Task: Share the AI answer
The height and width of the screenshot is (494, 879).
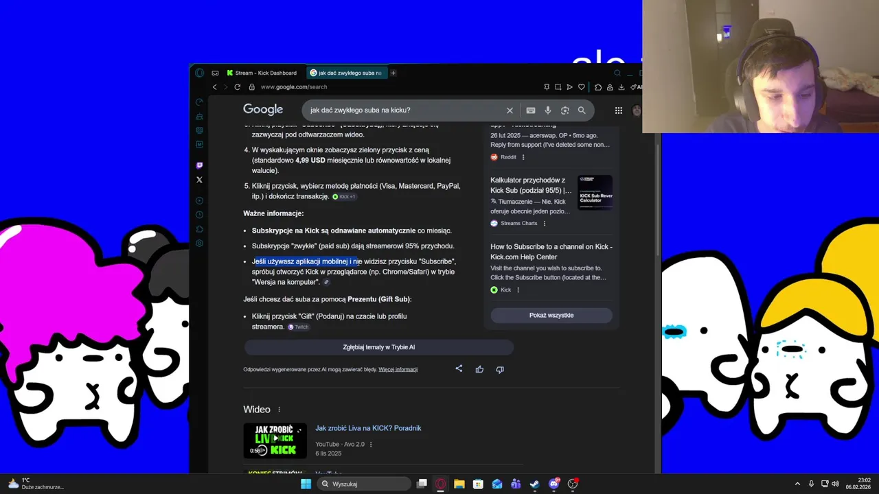Action: coord(459,369)
